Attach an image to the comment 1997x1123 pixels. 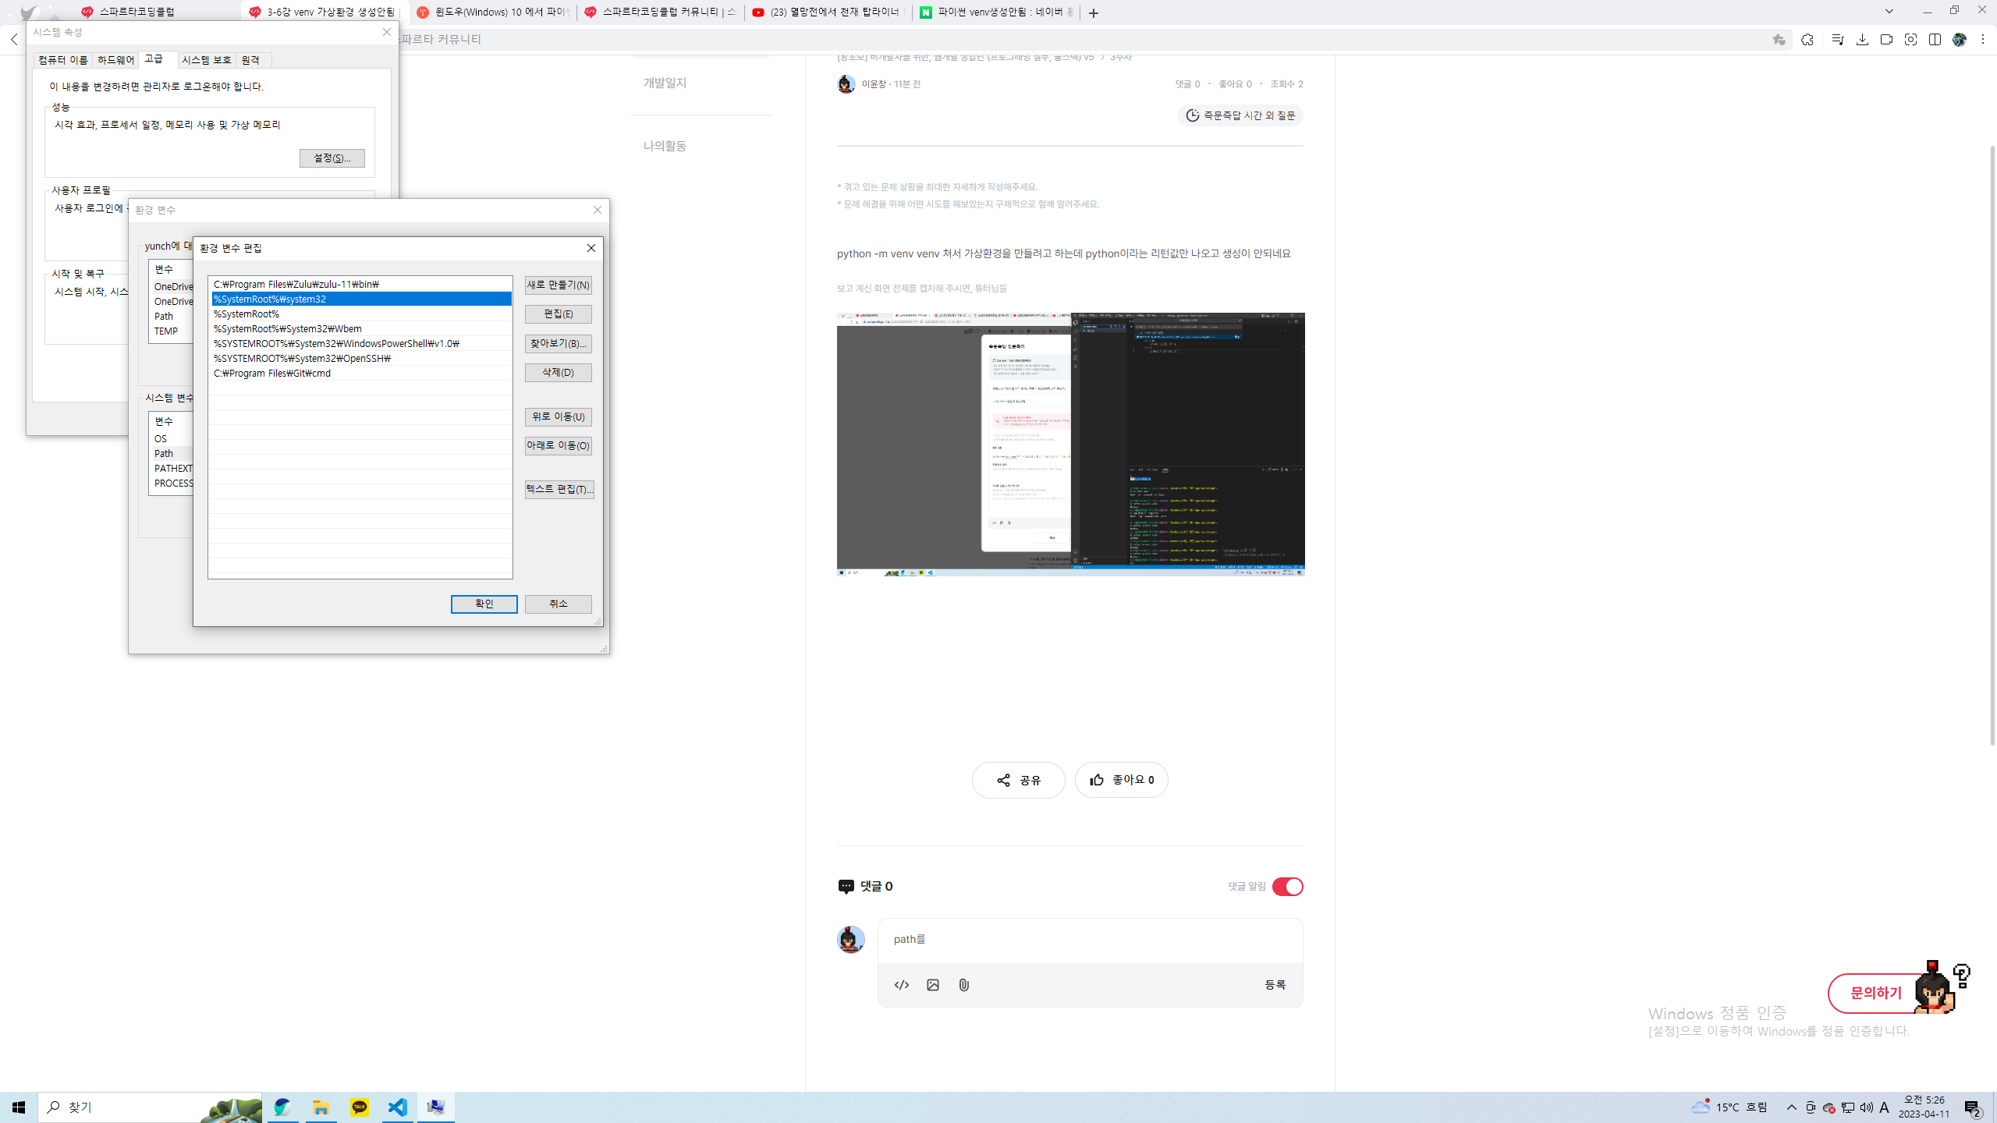933,985
